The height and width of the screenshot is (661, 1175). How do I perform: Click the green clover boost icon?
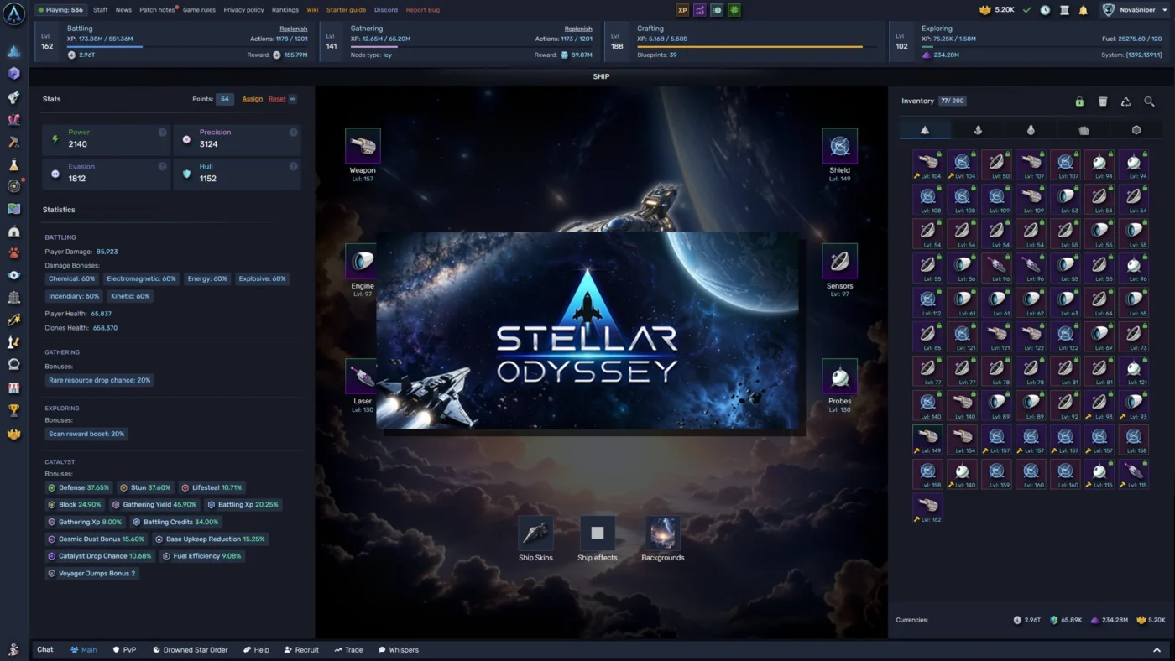pos(734,10)
